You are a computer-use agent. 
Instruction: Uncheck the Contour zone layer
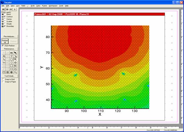(x=5, y=17)
